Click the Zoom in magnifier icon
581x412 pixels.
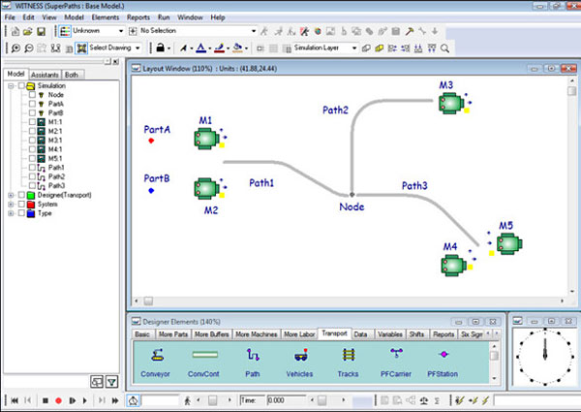[15, 48]
